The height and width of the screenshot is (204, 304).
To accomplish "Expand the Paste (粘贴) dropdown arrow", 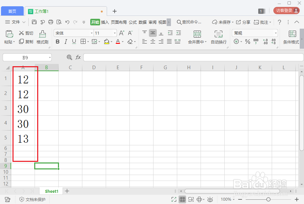I will (x=14, y=42).
